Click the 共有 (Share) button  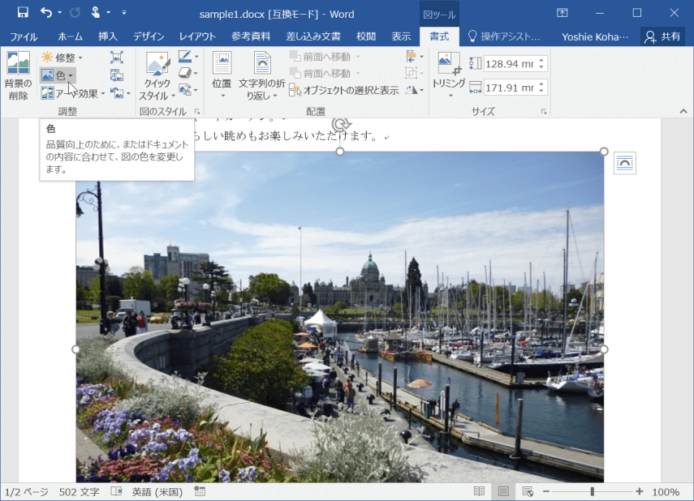662,36
